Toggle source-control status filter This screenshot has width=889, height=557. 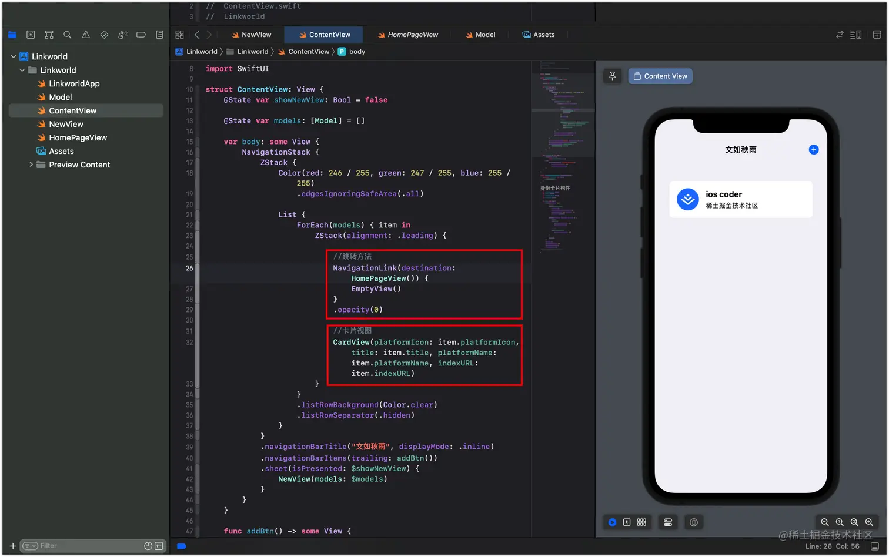coord(159,546)
